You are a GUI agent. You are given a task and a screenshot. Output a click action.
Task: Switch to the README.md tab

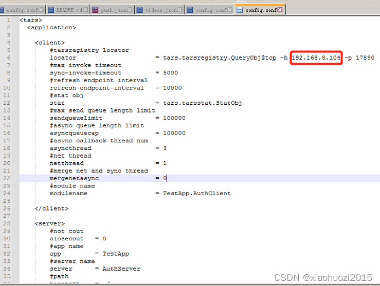(67, 10)
